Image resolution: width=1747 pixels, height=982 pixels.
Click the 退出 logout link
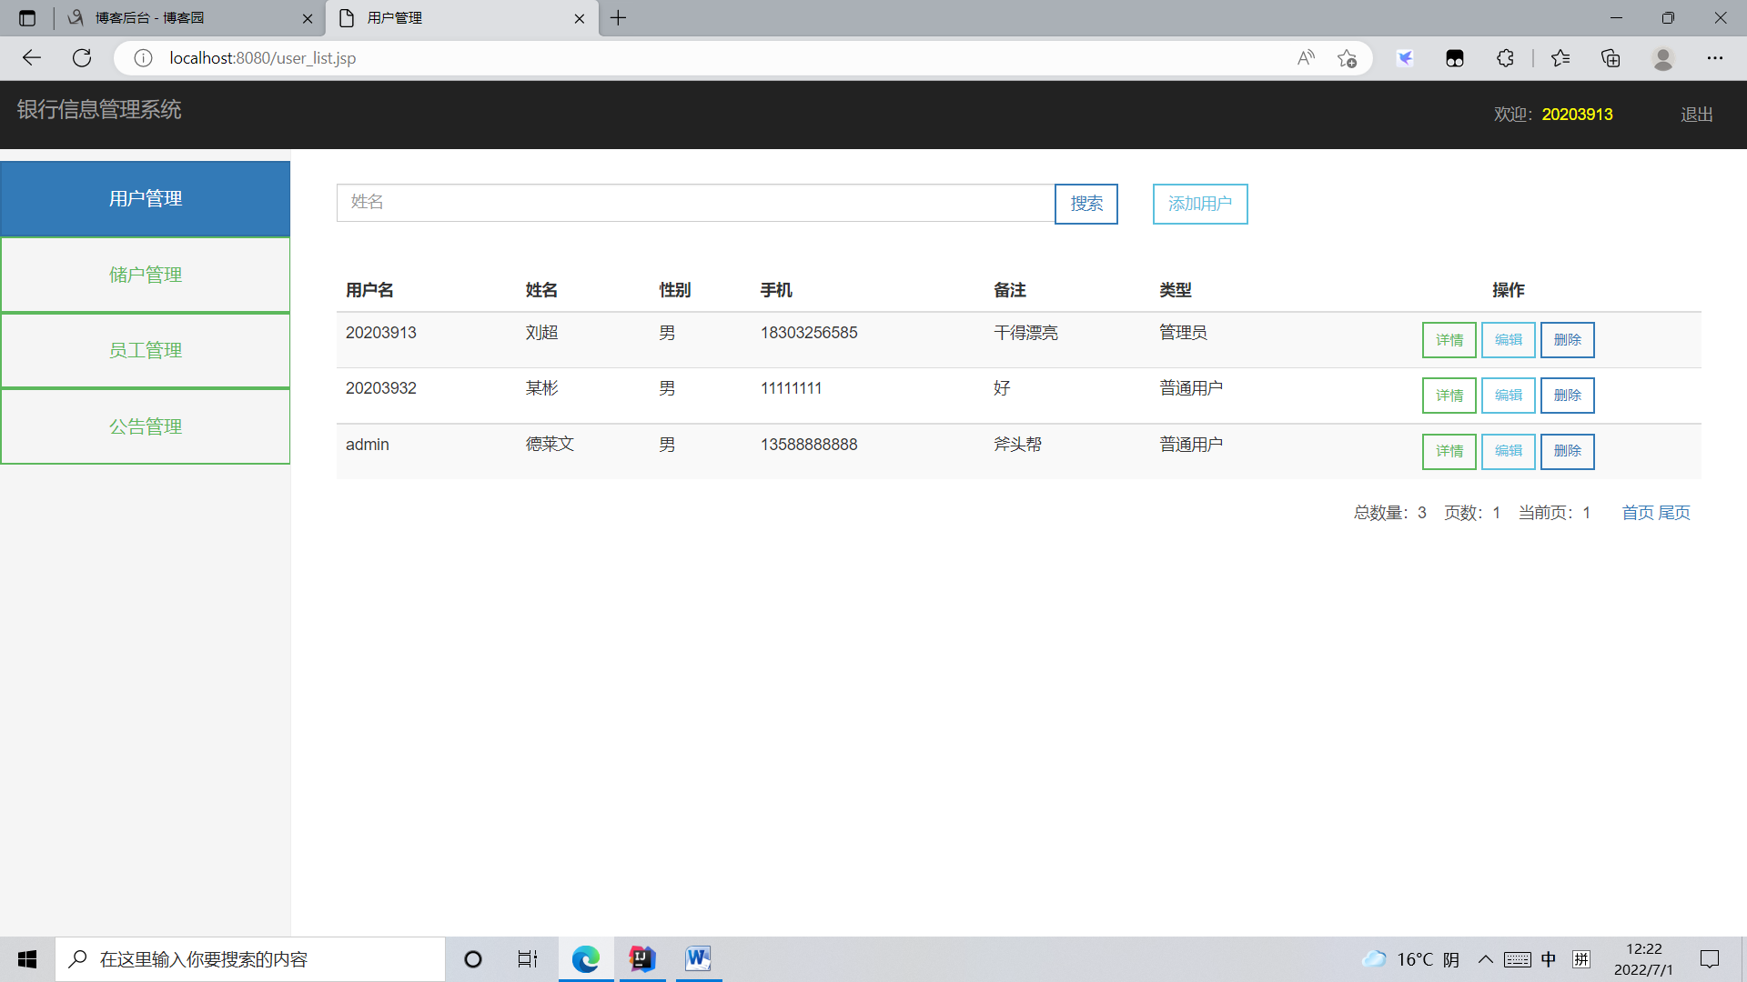(1697, 115)
